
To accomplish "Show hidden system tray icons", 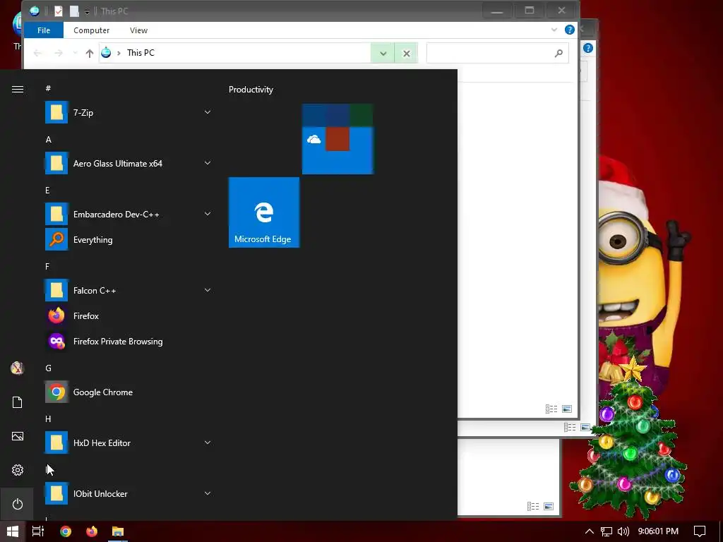I will 590,531.
